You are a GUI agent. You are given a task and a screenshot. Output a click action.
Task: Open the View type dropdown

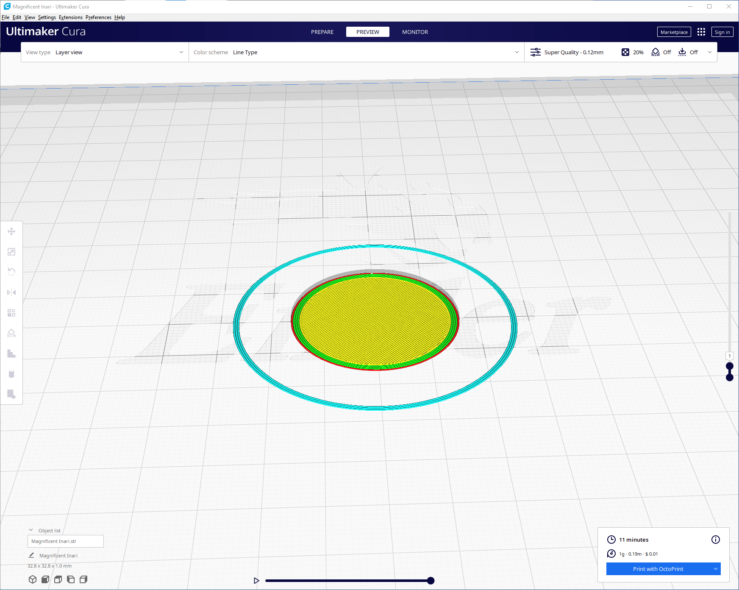coord(105,52)
